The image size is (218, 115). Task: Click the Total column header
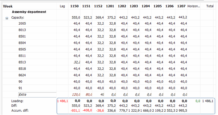210,6
